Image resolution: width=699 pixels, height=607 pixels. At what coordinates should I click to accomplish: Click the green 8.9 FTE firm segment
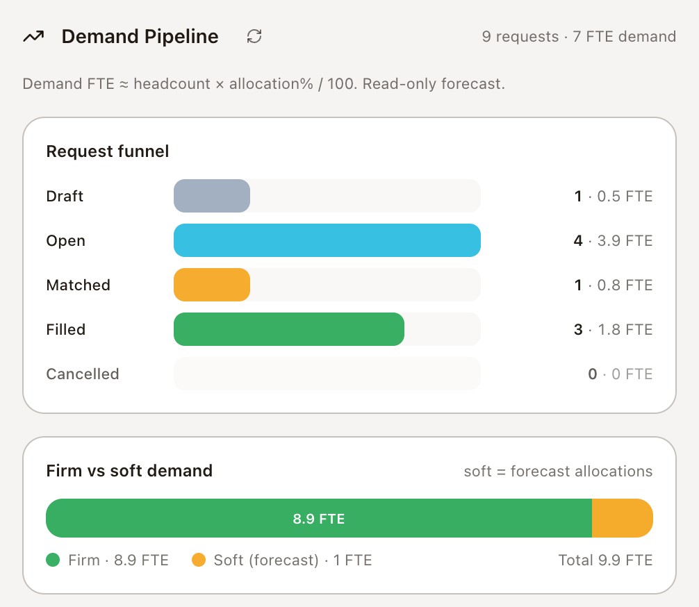click(x=319, y=518)
